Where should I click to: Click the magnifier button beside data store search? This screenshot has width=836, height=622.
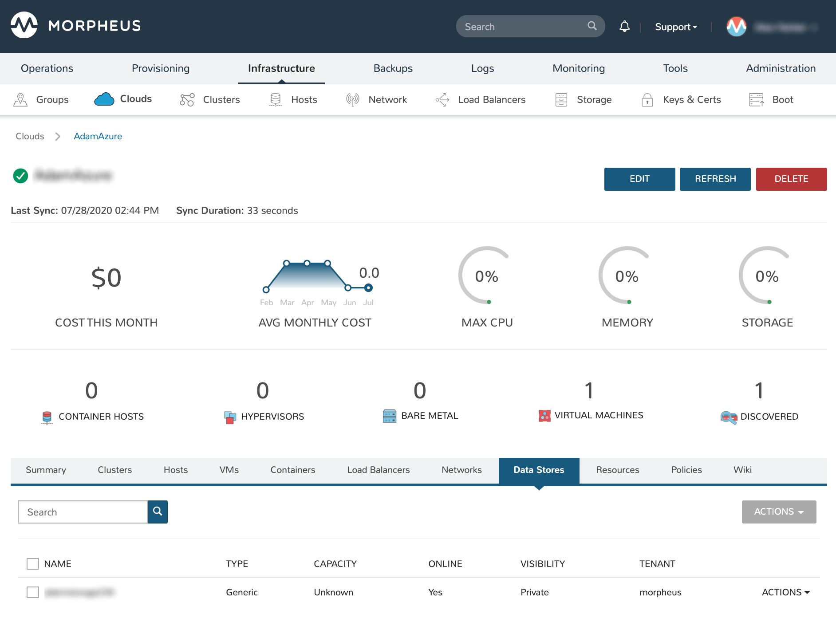pyautogui.click(x=158, y=512)
